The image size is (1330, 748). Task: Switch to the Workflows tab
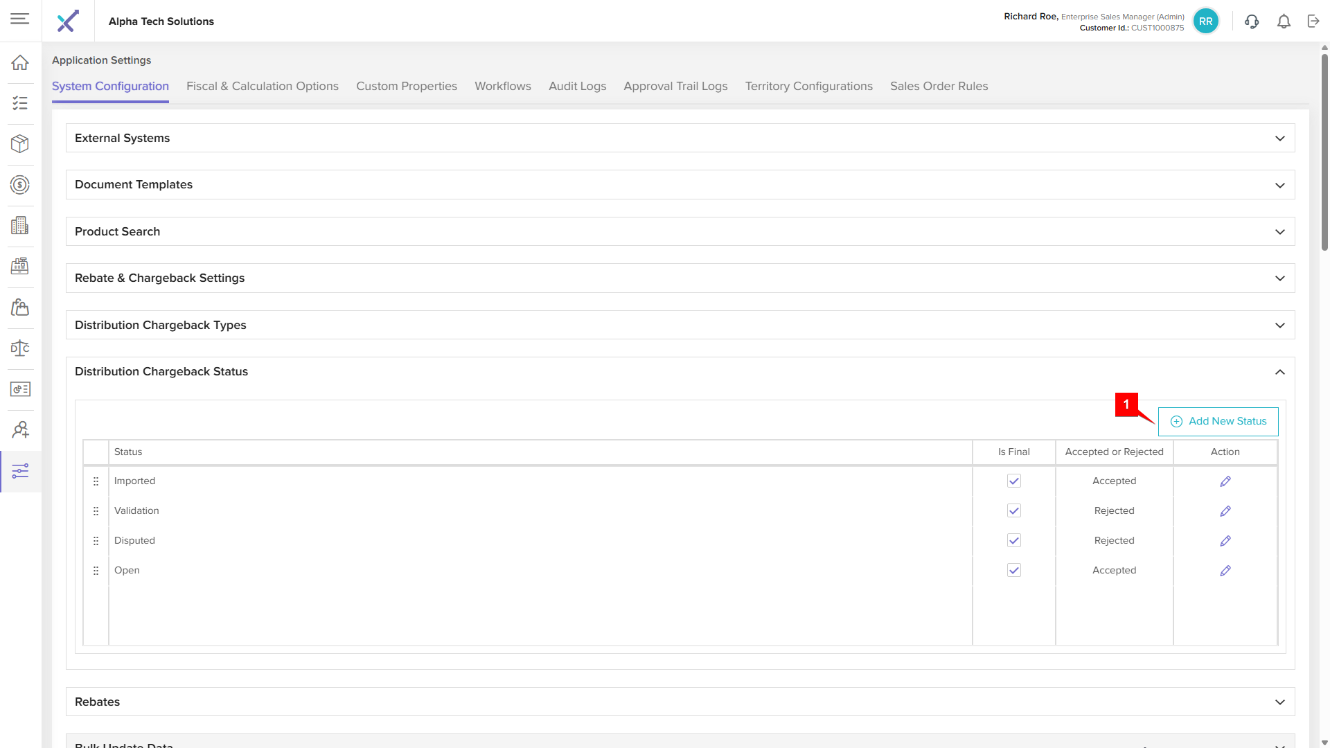tap(502, 86)
